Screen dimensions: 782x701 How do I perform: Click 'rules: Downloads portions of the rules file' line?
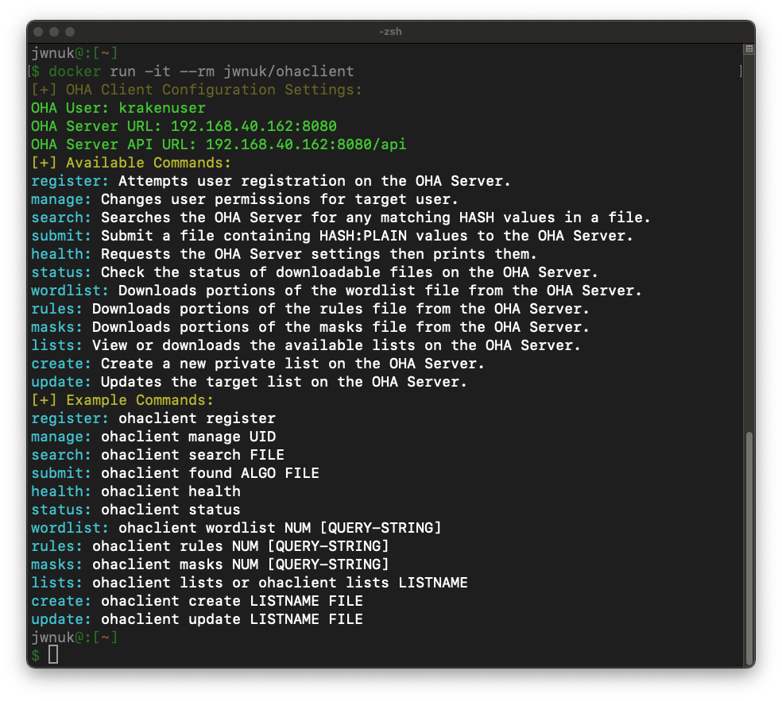310,309
